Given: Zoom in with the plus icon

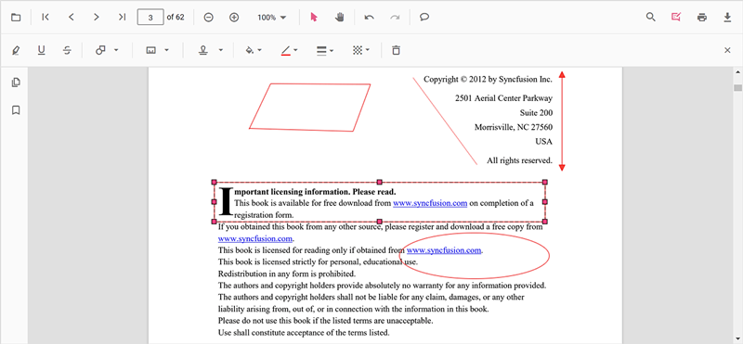Looking at the screenshot, I should (234, 18).
